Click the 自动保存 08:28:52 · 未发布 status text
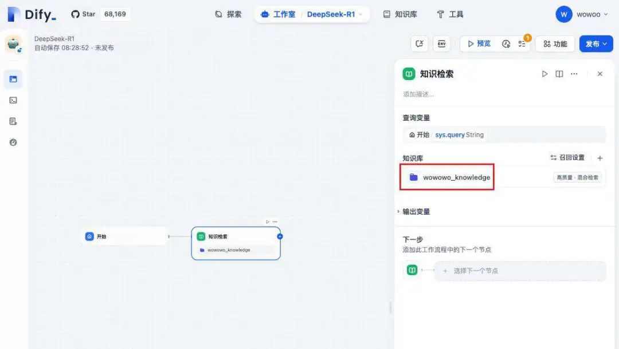The height and width of the screenshot is (349, 619). pos(74,47)
